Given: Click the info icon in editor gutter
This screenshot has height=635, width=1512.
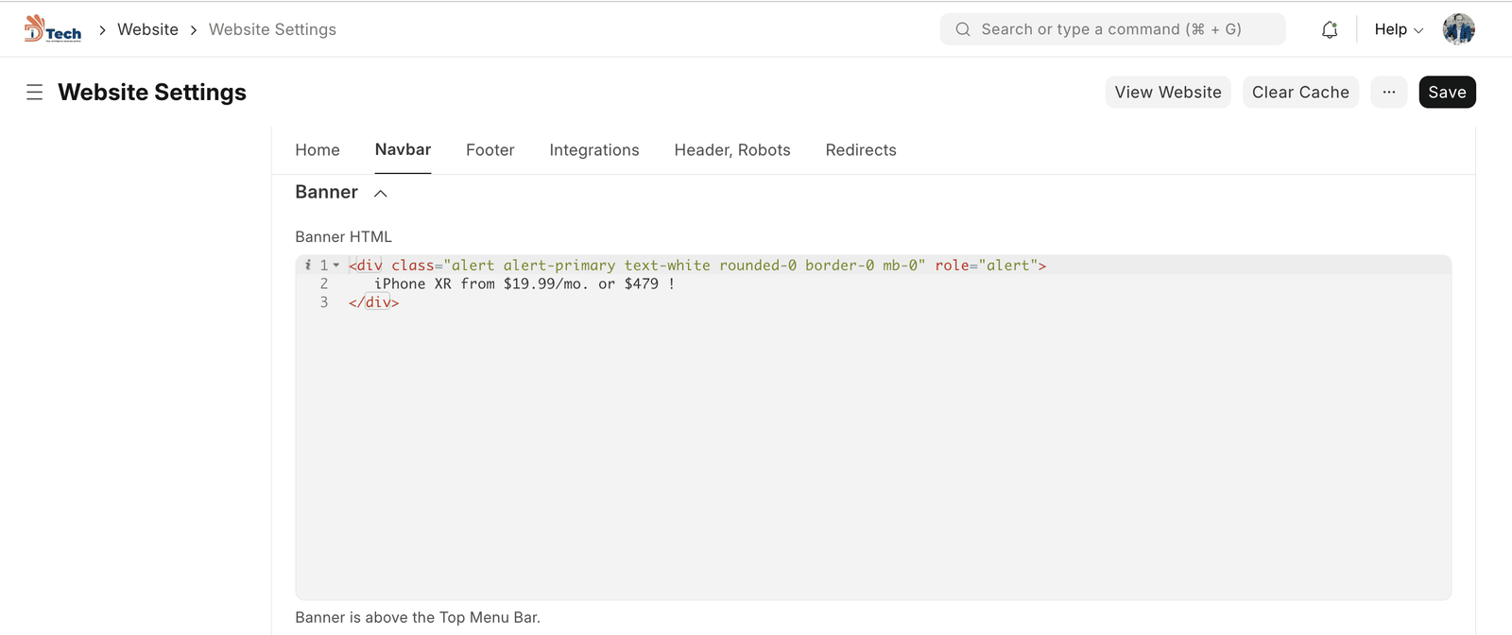Looking at the screenshot, I should (x=308, y=266).
